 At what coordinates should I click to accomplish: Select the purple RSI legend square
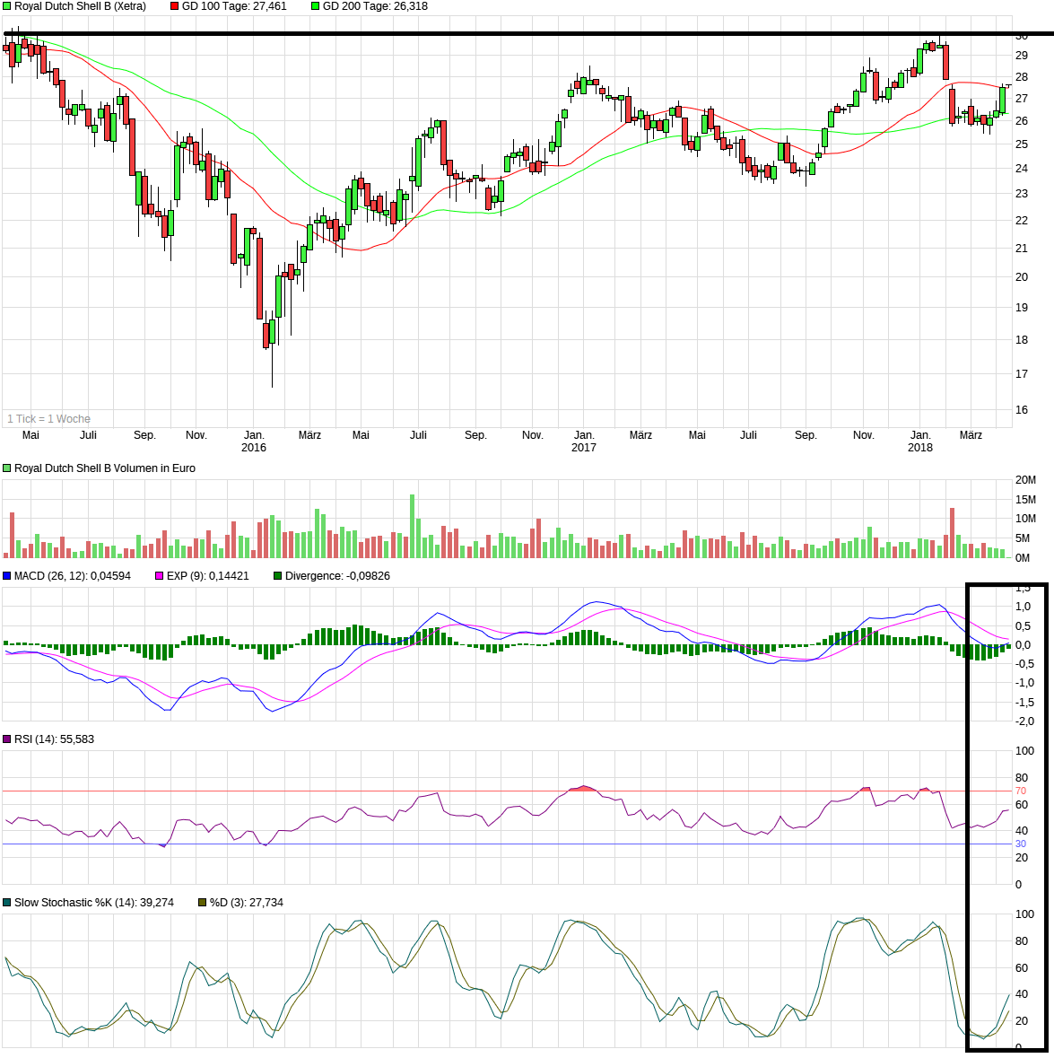[x=7, y=739]
